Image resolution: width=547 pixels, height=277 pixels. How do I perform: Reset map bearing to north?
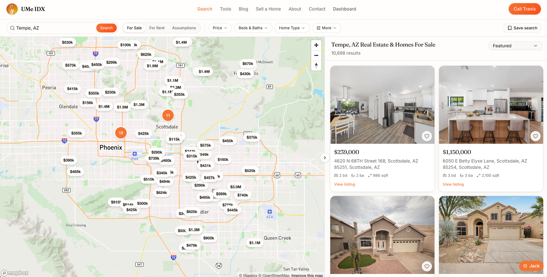[x=316, y=65]
